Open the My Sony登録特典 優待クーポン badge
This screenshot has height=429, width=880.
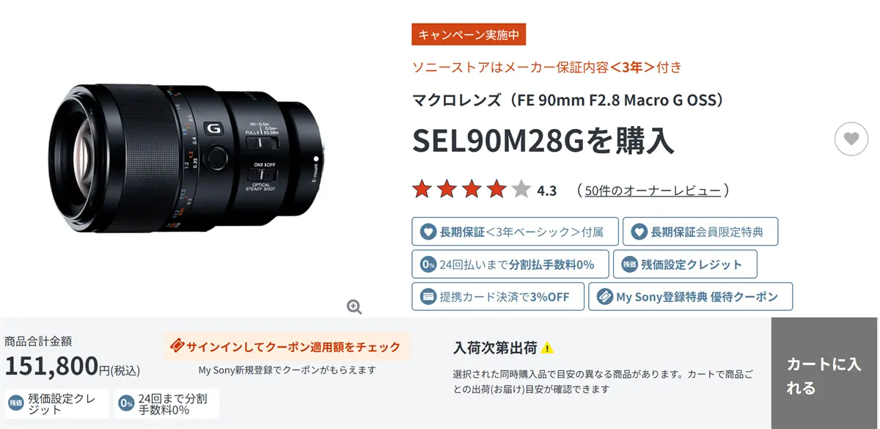tap(690, 297)
